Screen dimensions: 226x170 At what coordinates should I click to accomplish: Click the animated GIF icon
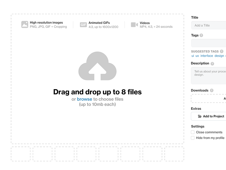click(x=83, y=25)
